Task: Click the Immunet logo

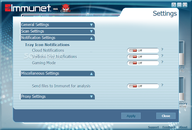Action: 28,8
